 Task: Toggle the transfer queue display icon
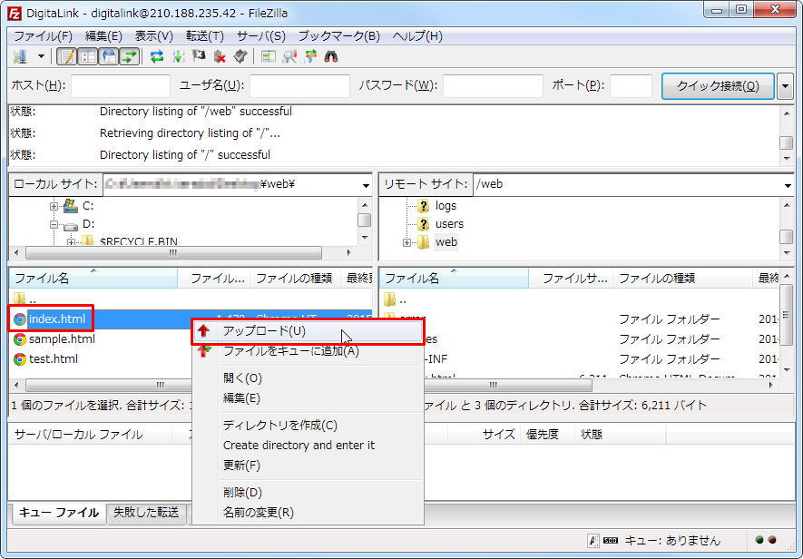click(130, 56)
